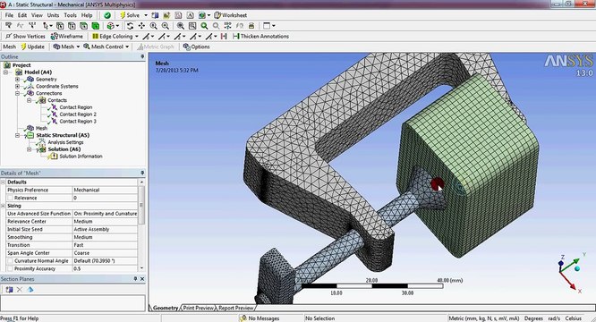
Task: Tick the Curvature Normal Angle checkbox
Action: point(10,261)
